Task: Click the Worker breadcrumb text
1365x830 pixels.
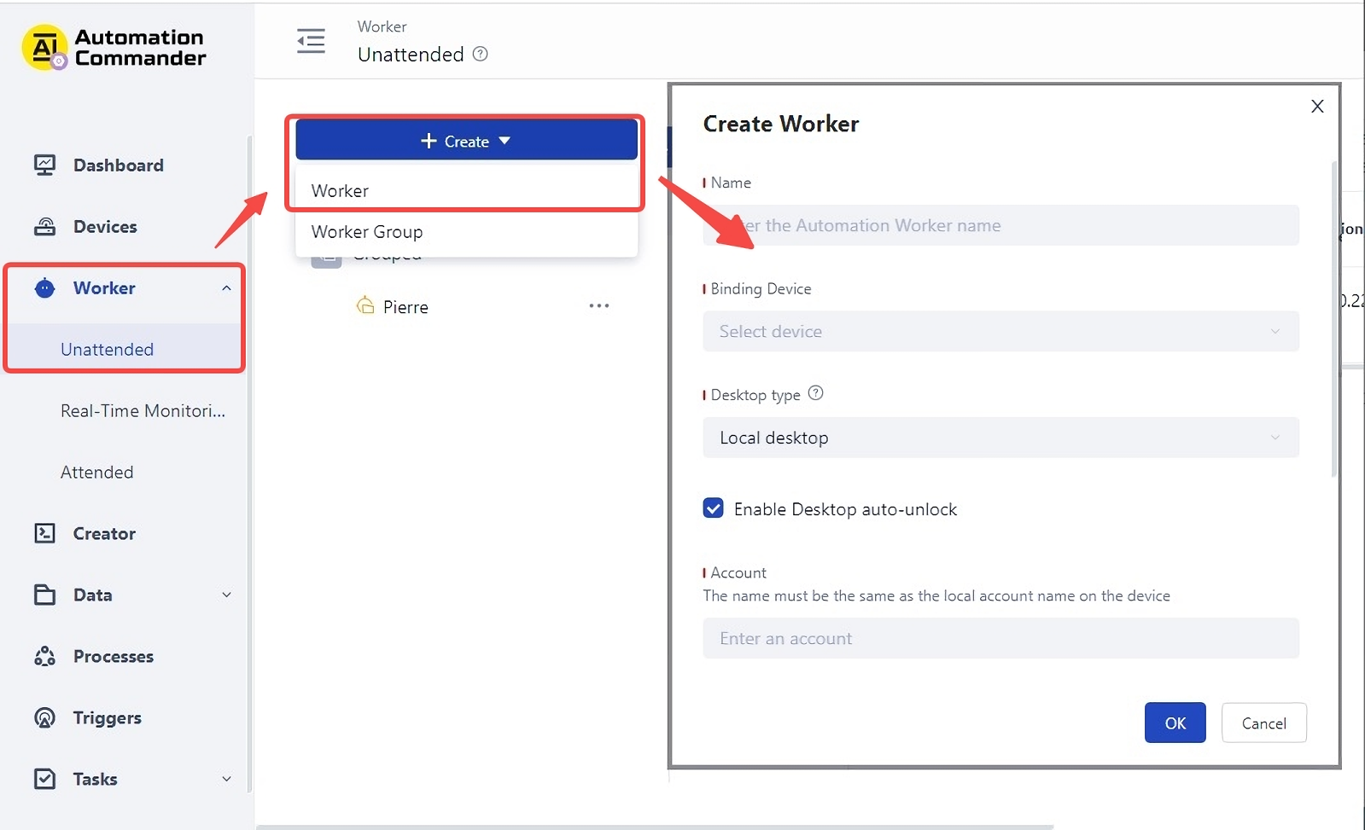Action: click(x=382, y=26)
